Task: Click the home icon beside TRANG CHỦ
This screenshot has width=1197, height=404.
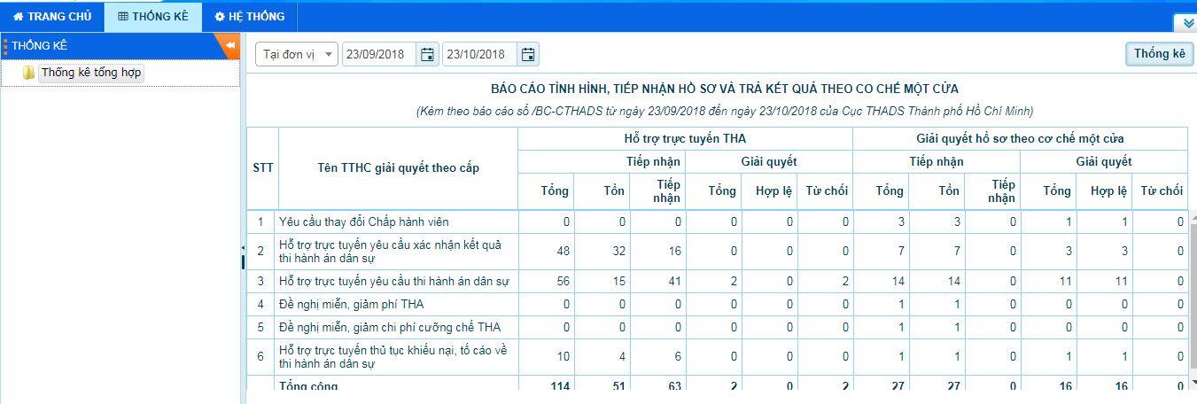Action: [x=18, y=17]
